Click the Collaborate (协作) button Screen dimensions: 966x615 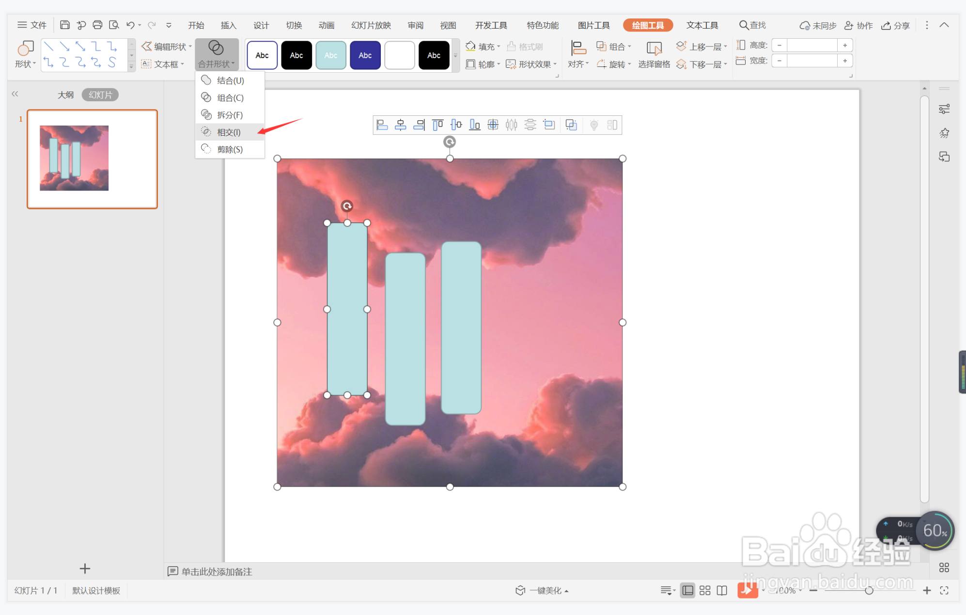tap(858, 25)
